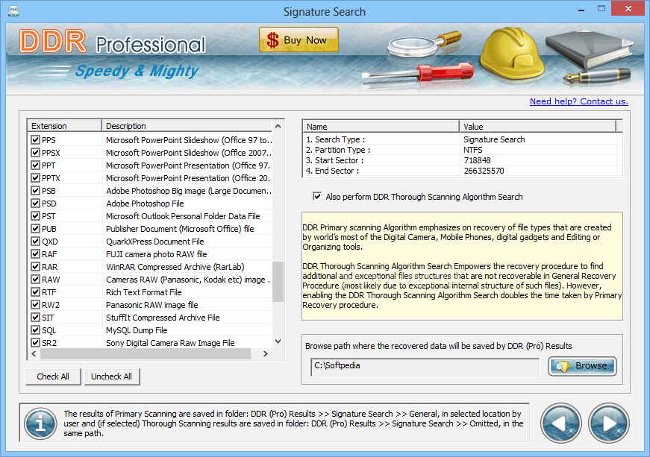Select the Adobe Photoshop File description
The width and height of the screenshot is (650, 457).
click(145, 204)
